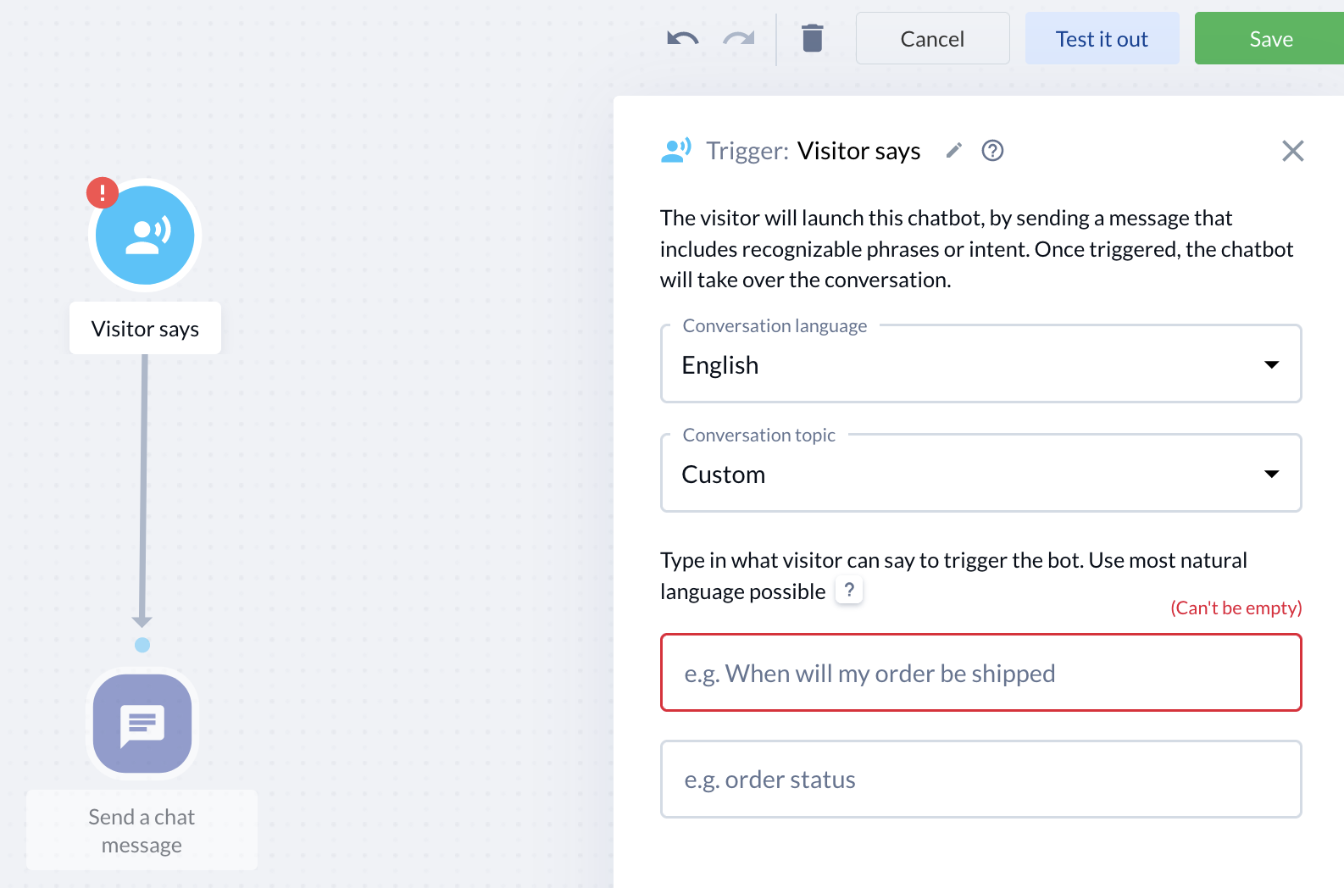Save the chatbot
Viewport: 1344px width, 888px height.
click(1269, 38)
